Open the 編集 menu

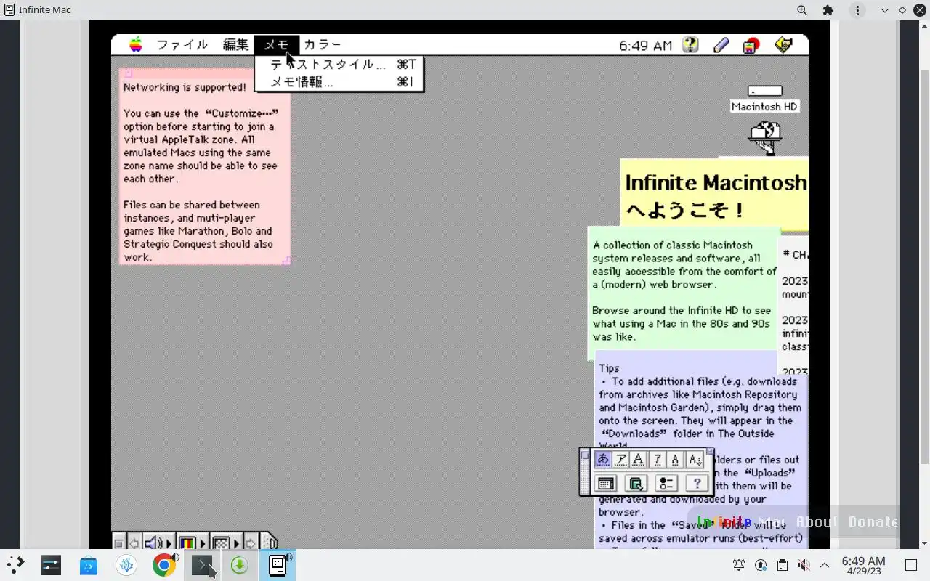tap(235, 45)
